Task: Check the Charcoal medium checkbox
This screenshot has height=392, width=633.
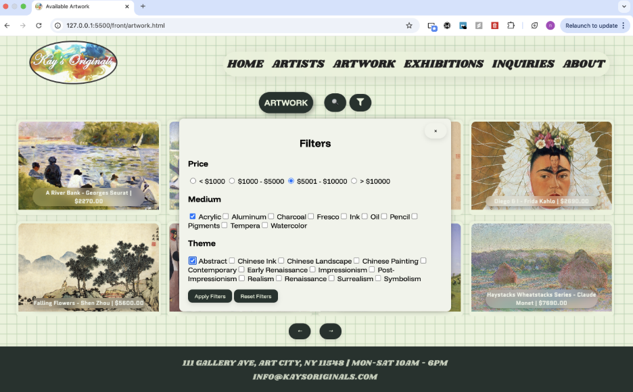Action: (x=271, y=216)
